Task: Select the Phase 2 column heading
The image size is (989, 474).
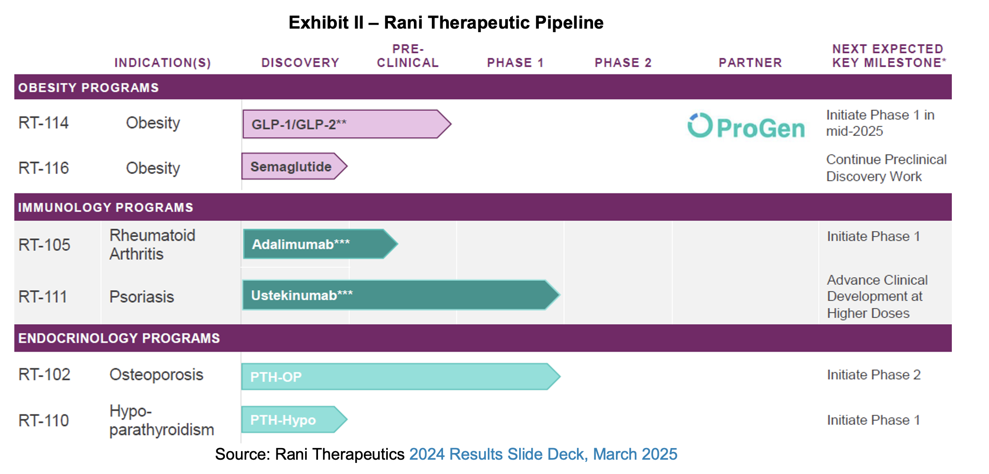Action: click(623, 63)
